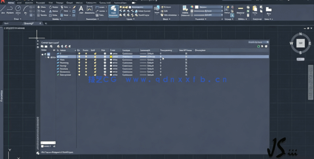Click the Group tool in Groups panel

coord(227,9)
